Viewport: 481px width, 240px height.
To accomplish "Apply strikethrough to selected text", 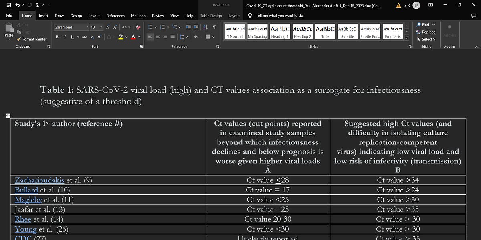I will pos(85,36).
